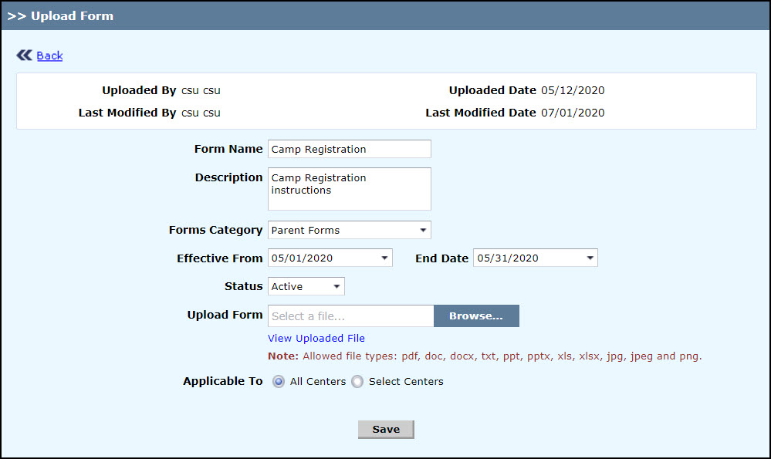Click the Last Modified Date value 07/01/2020
The image size is (771, 459).
click(573, 113)
